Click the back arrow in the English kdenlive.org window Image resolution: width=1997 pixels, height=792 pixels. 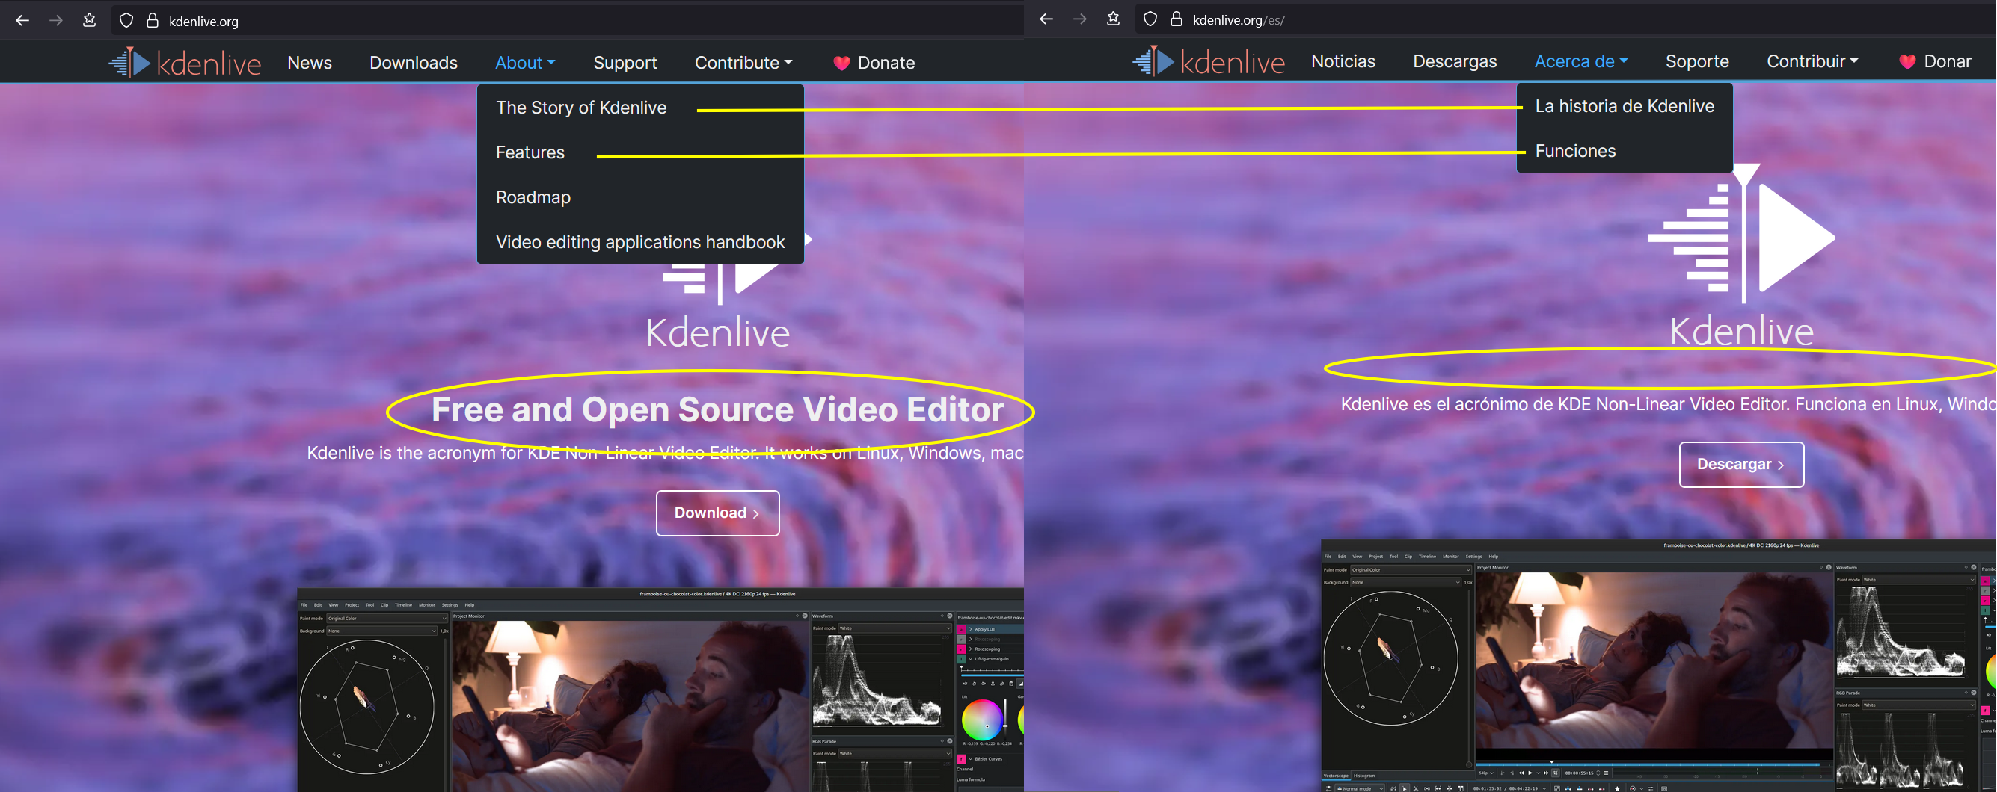pos(22,21)
